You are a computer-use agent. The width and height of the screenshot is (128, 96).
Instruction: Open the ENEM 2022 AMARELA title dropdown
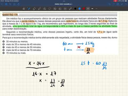(x=64, y=4)
